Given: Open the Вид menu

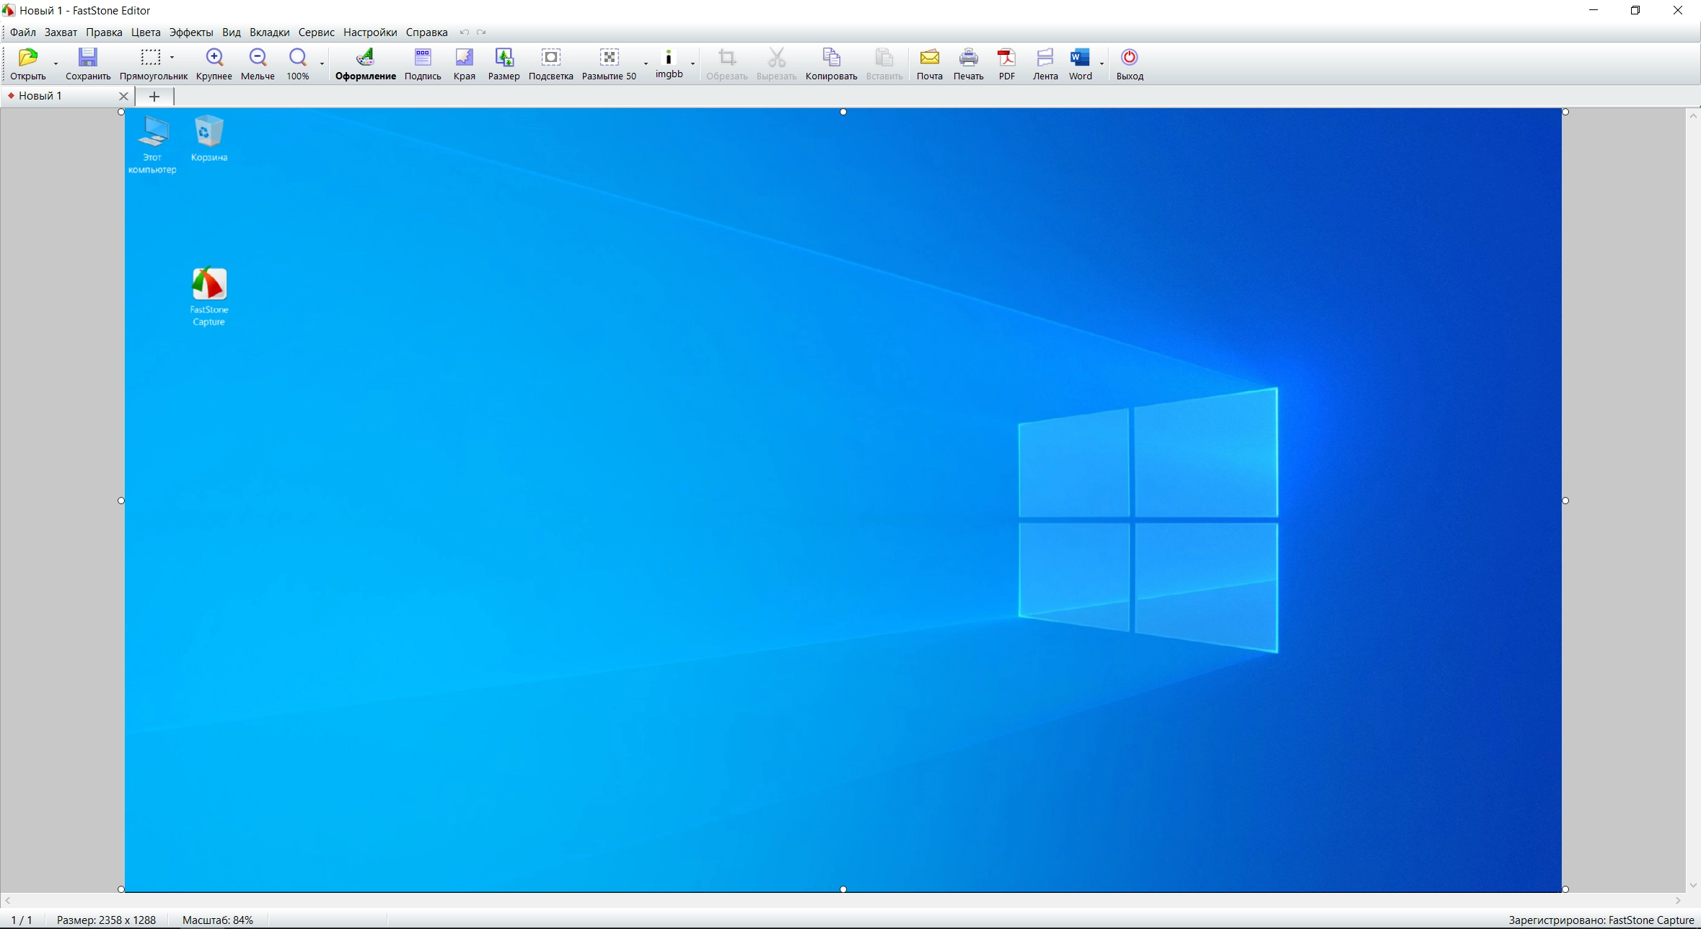Looking at the screenshot, I should pyautogui.click(x=232, y=32).
